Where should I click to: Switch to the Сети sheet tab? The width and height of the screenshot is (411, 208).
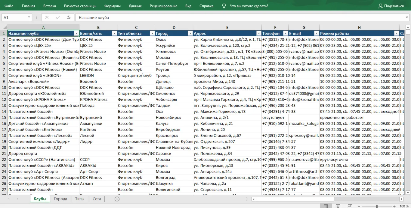click(x=97, y=199)
